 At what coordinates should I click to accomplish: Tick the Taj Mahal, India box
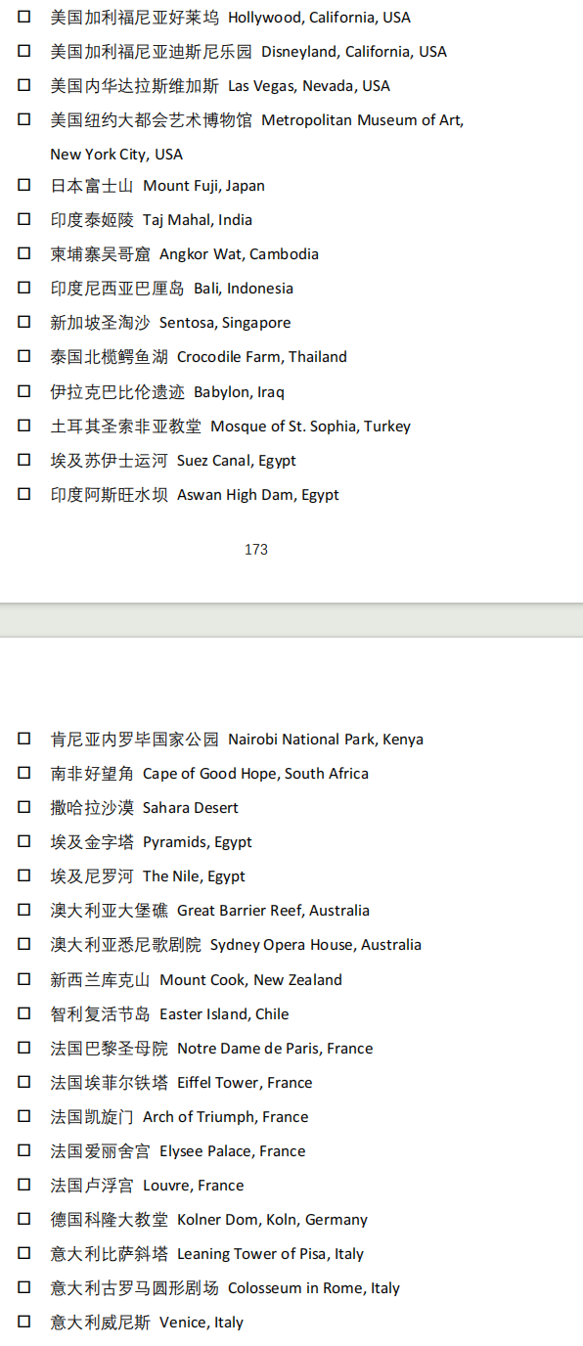[23, 219]
